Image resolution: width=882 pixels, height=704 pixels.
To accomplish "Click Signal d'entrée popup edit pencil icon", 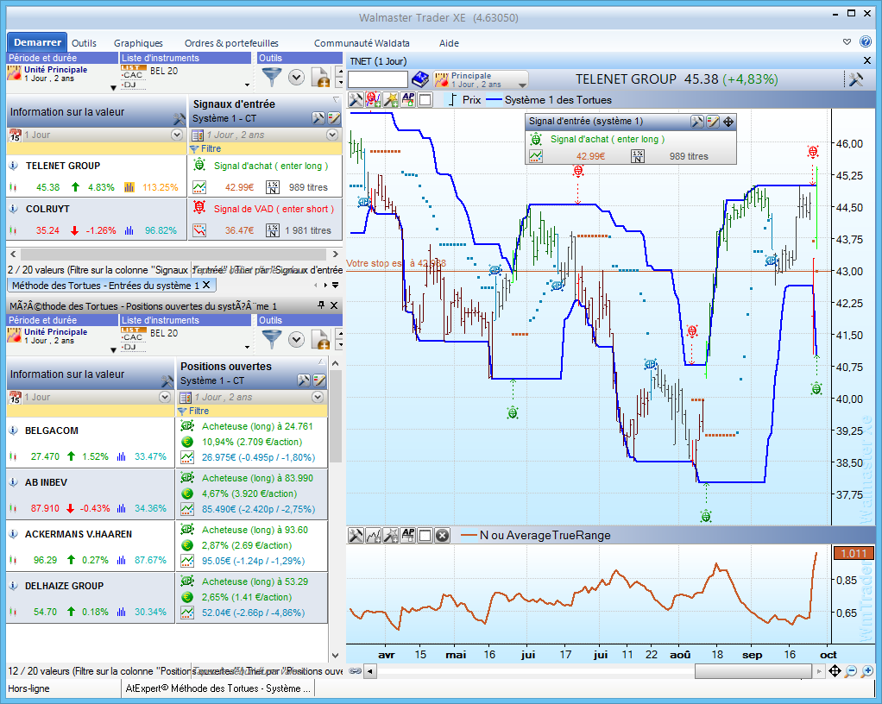I will click(713, 122).
